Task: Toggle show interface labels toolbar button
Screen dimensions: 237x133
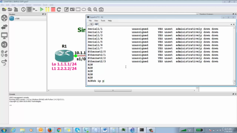Action: pyautogui.click(x=29, y=10)
